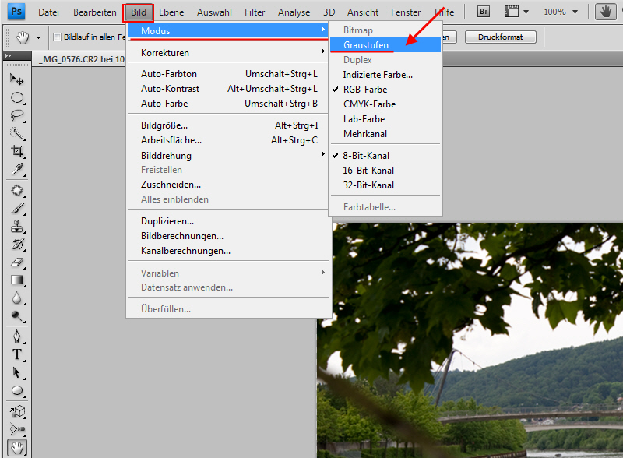This screenshot has height=458, width=623.
Task: Open the Filter menu
Action: pyautogui.click(x=254, y=12)
